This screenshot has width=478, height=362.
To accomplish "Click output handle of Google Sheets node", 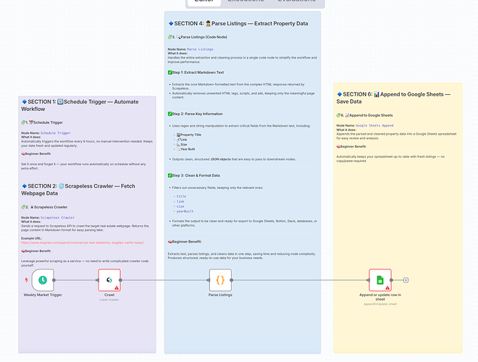I will (391, 280).
